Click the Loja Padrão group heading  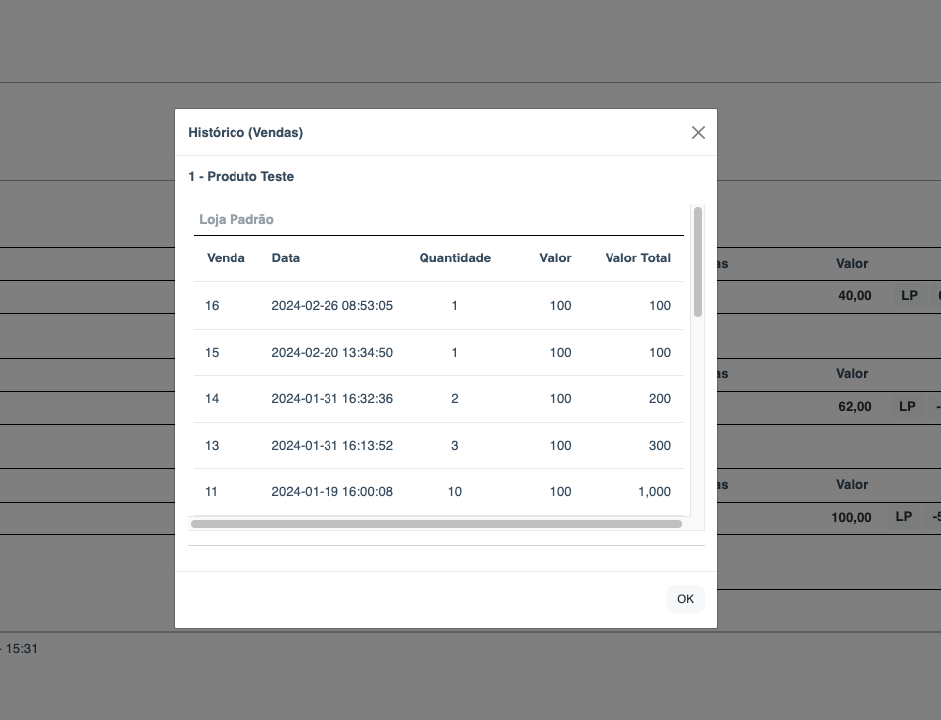click(x=236, y=219)
